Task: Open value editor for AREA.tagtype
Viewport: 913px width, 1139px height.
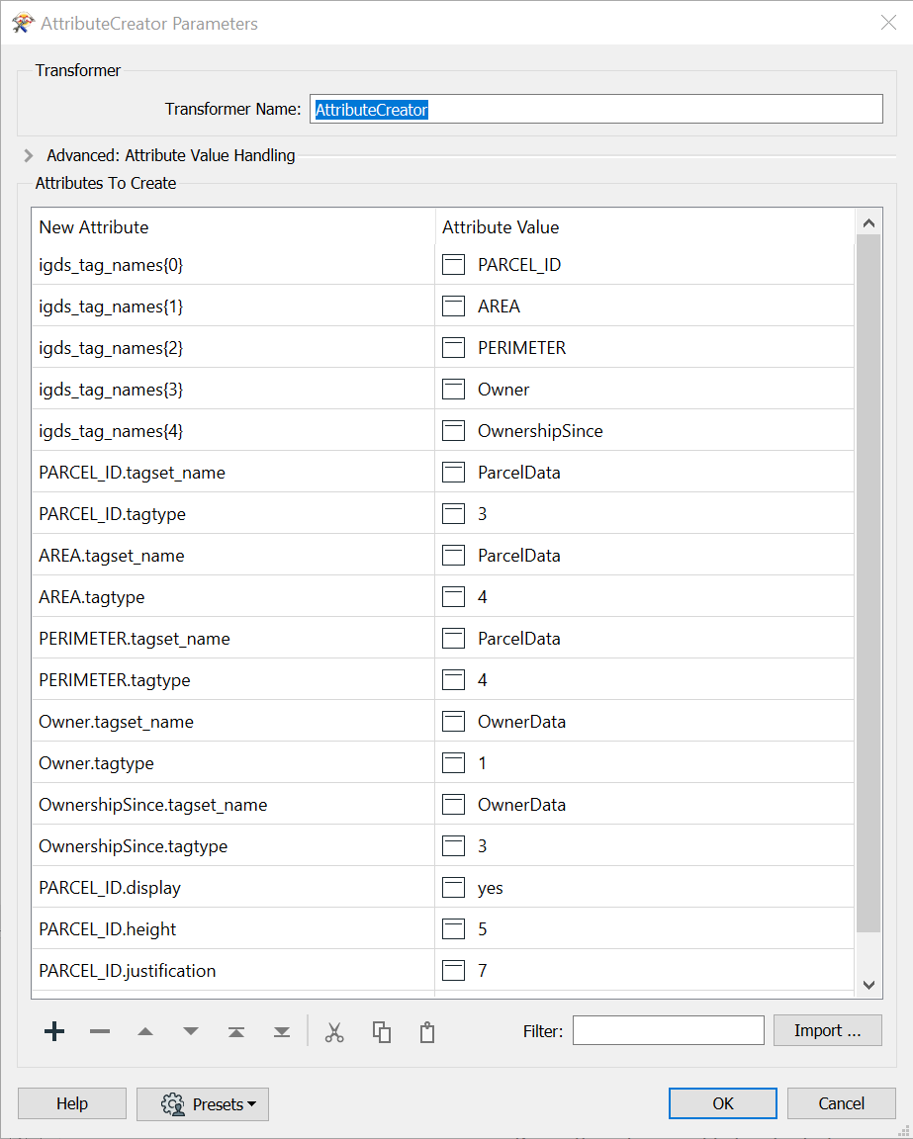Action: coord(453,596)
